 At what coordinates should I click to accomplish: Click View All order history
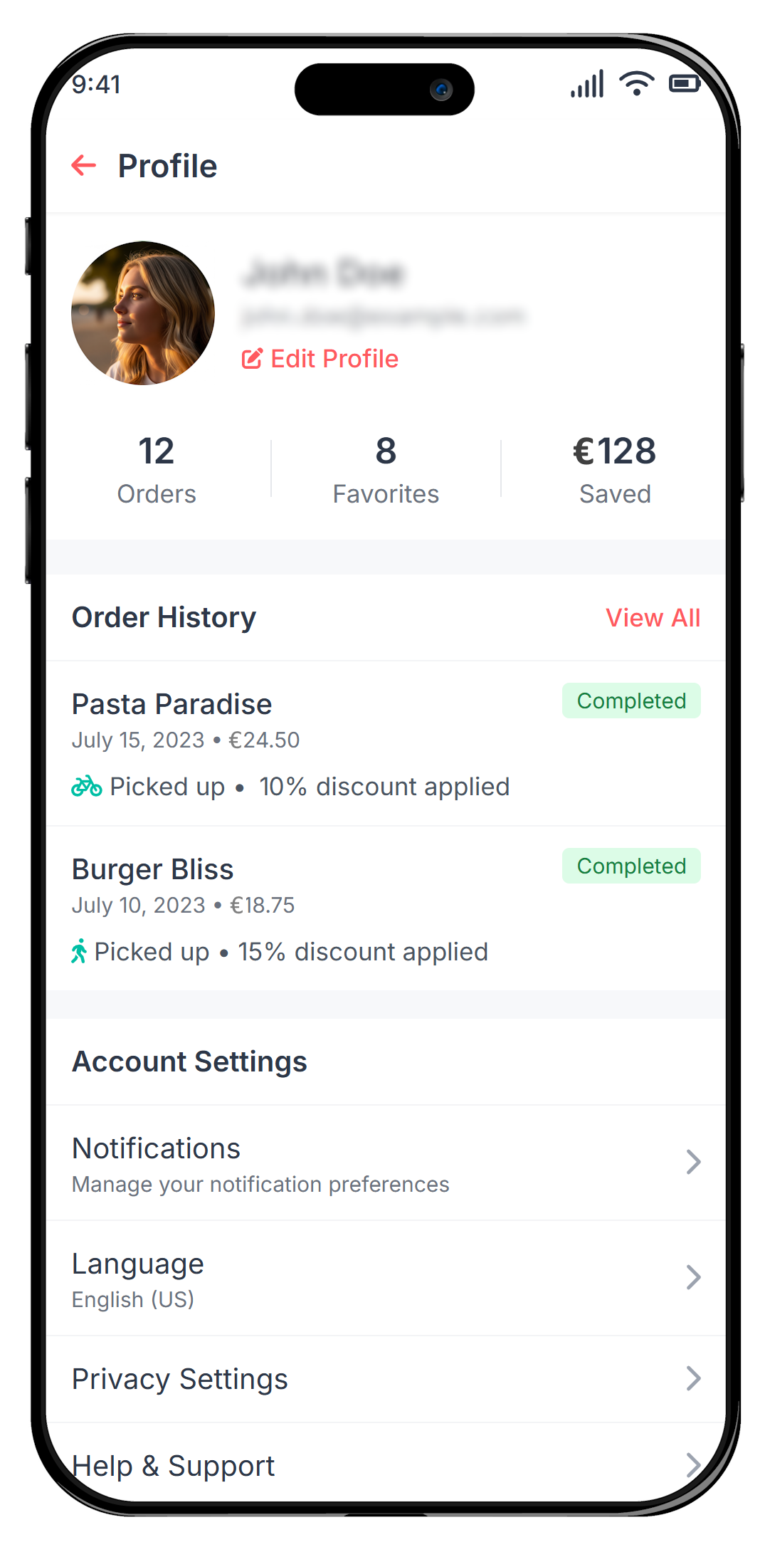click(653, 618)
